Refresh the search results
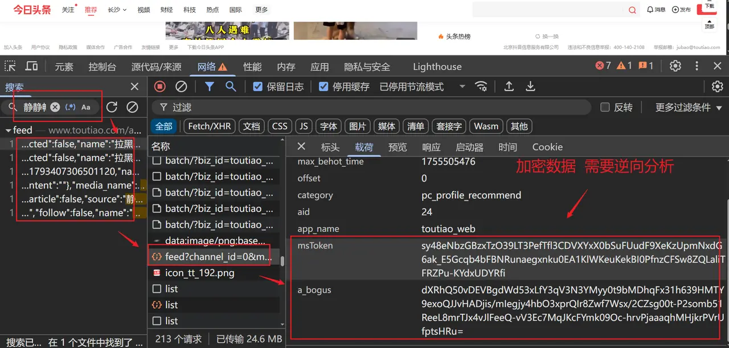 coord(112,107)
